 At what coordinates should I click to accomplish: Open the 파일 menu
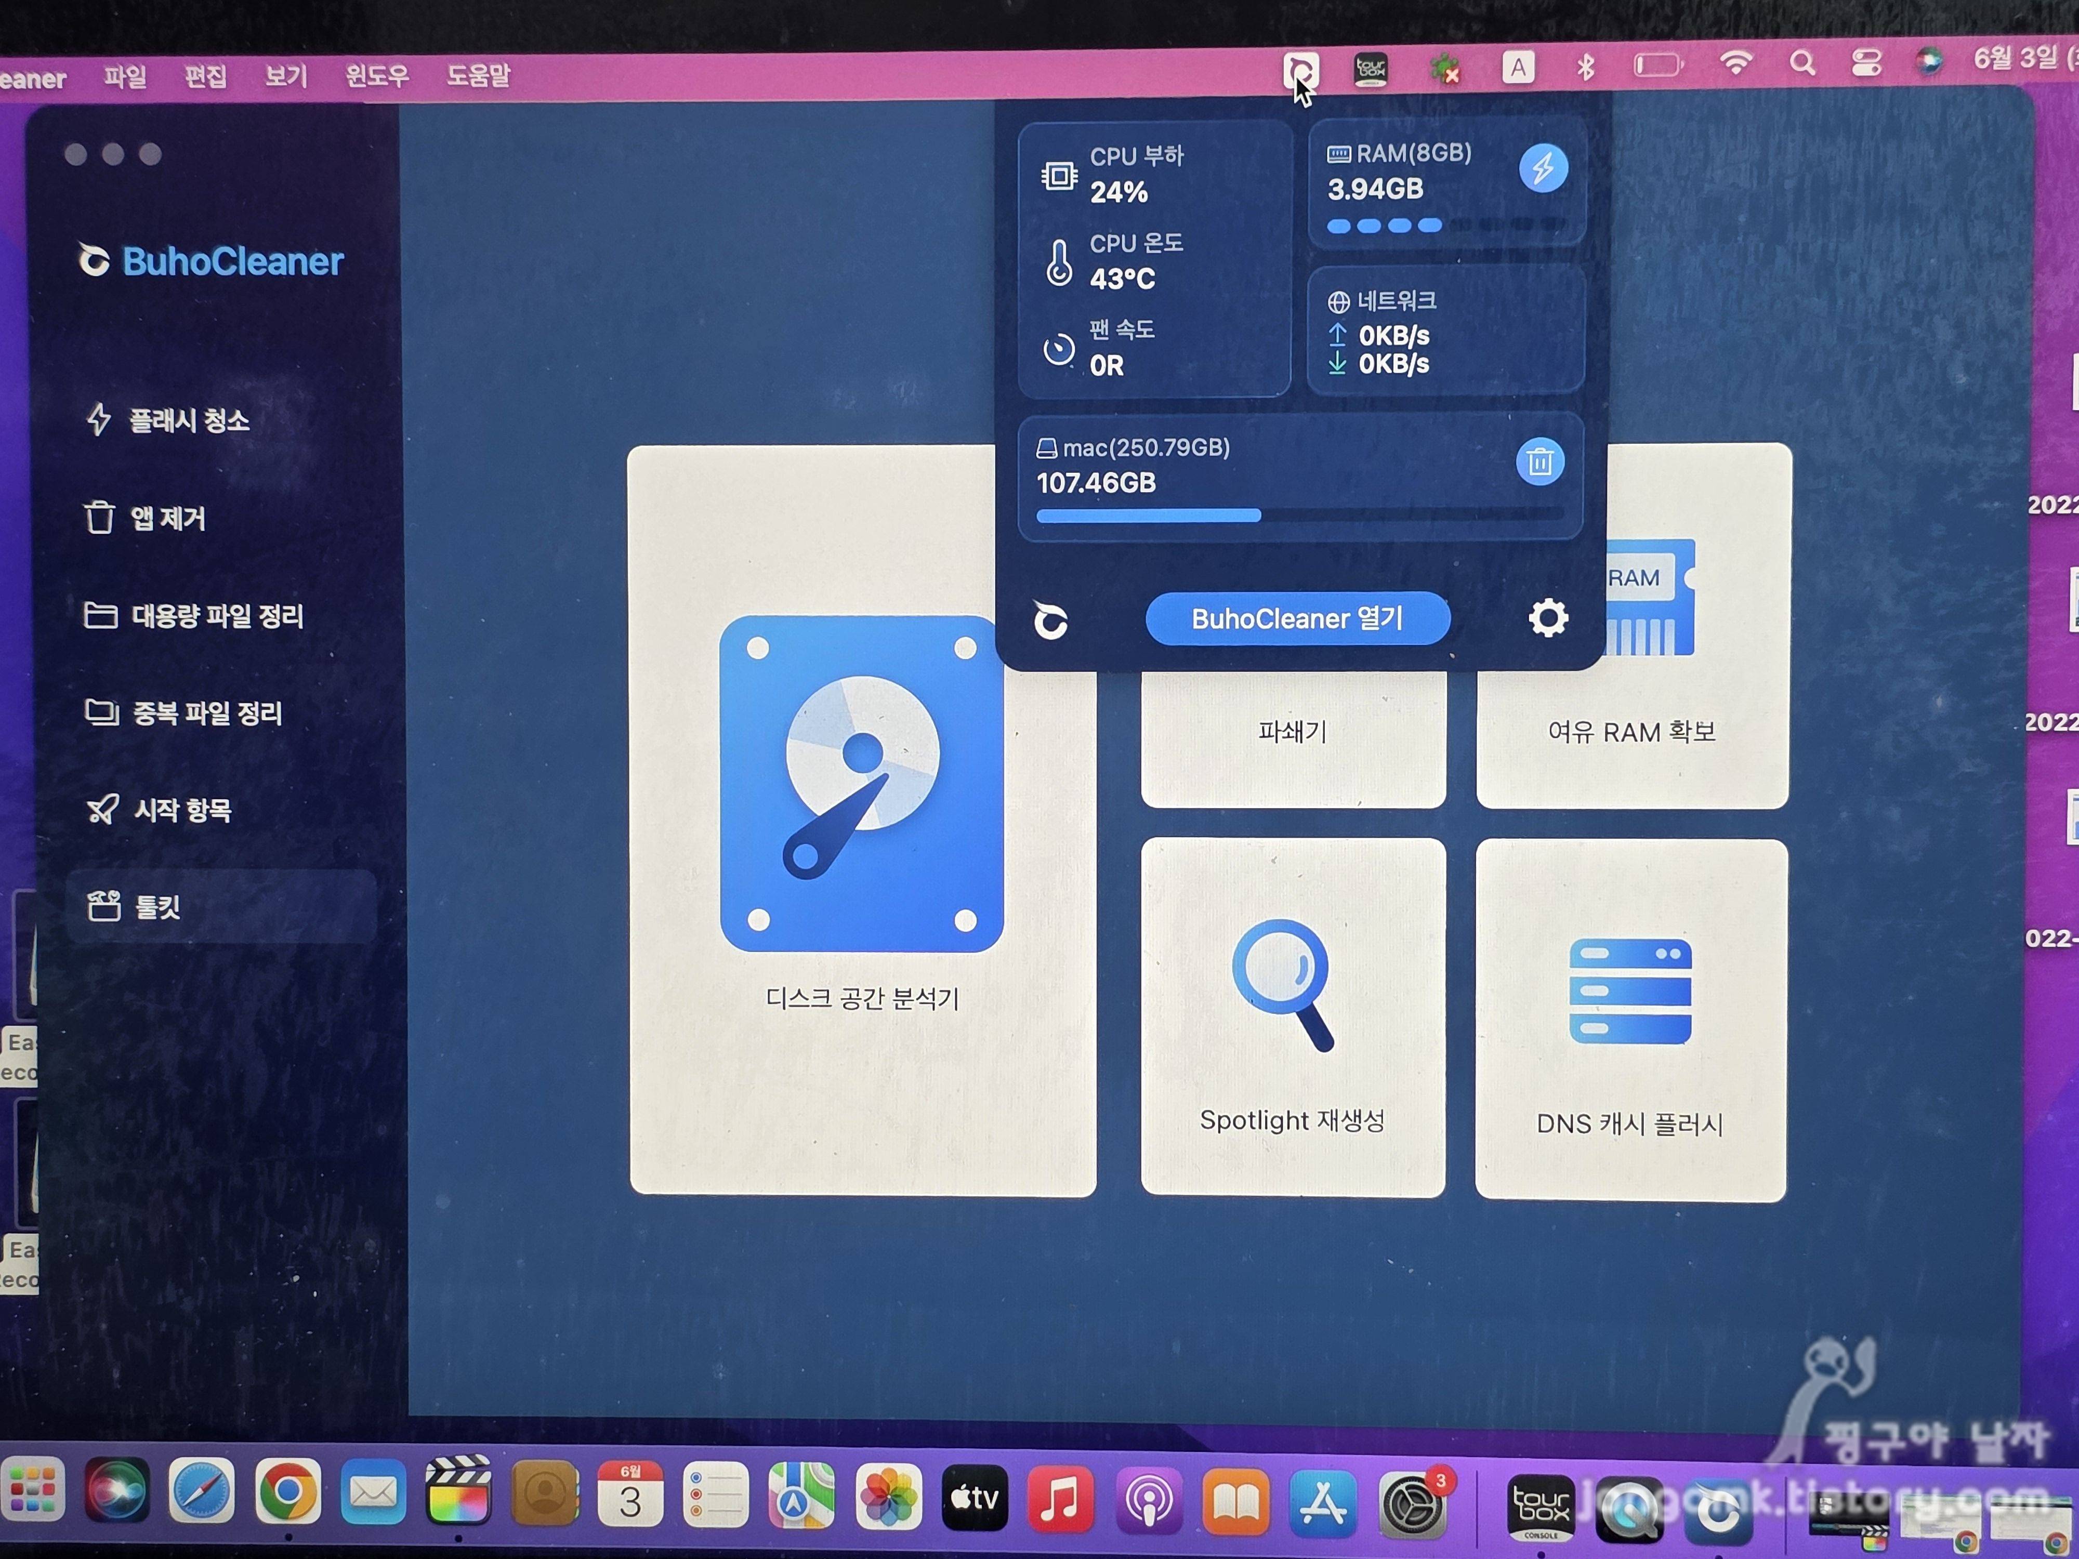point(125,76)
